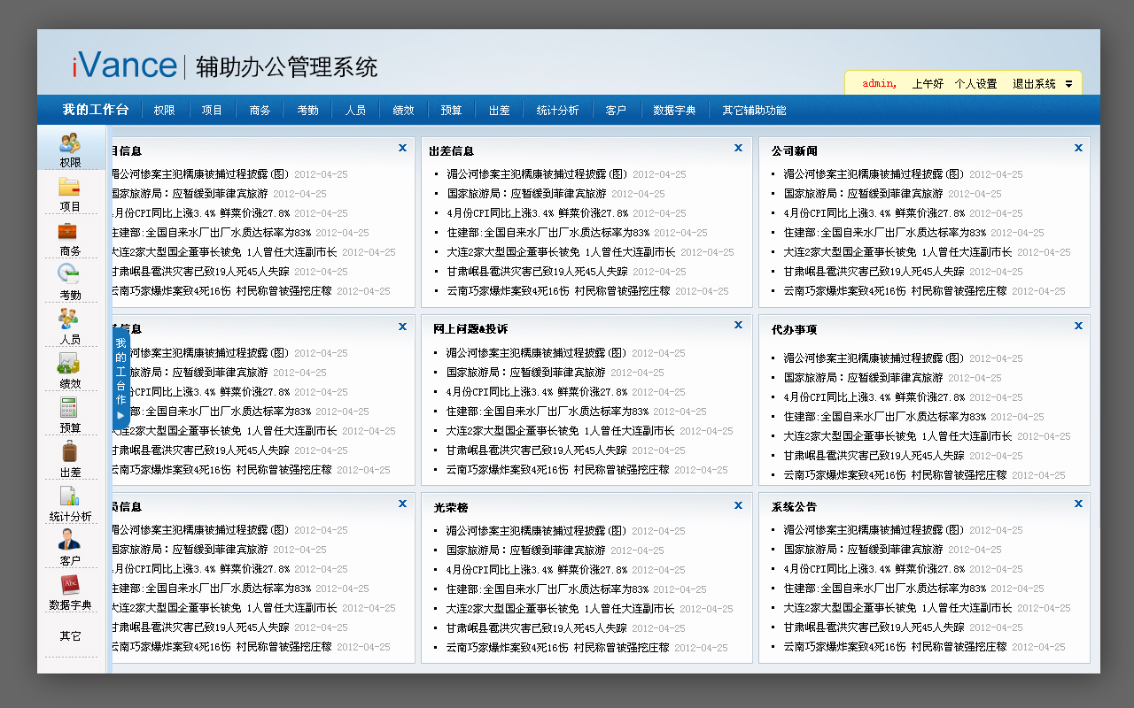Close the 光荣榜 panel with its X
1134x708 pixels.
pyautogui.click(x=738, y=504)
